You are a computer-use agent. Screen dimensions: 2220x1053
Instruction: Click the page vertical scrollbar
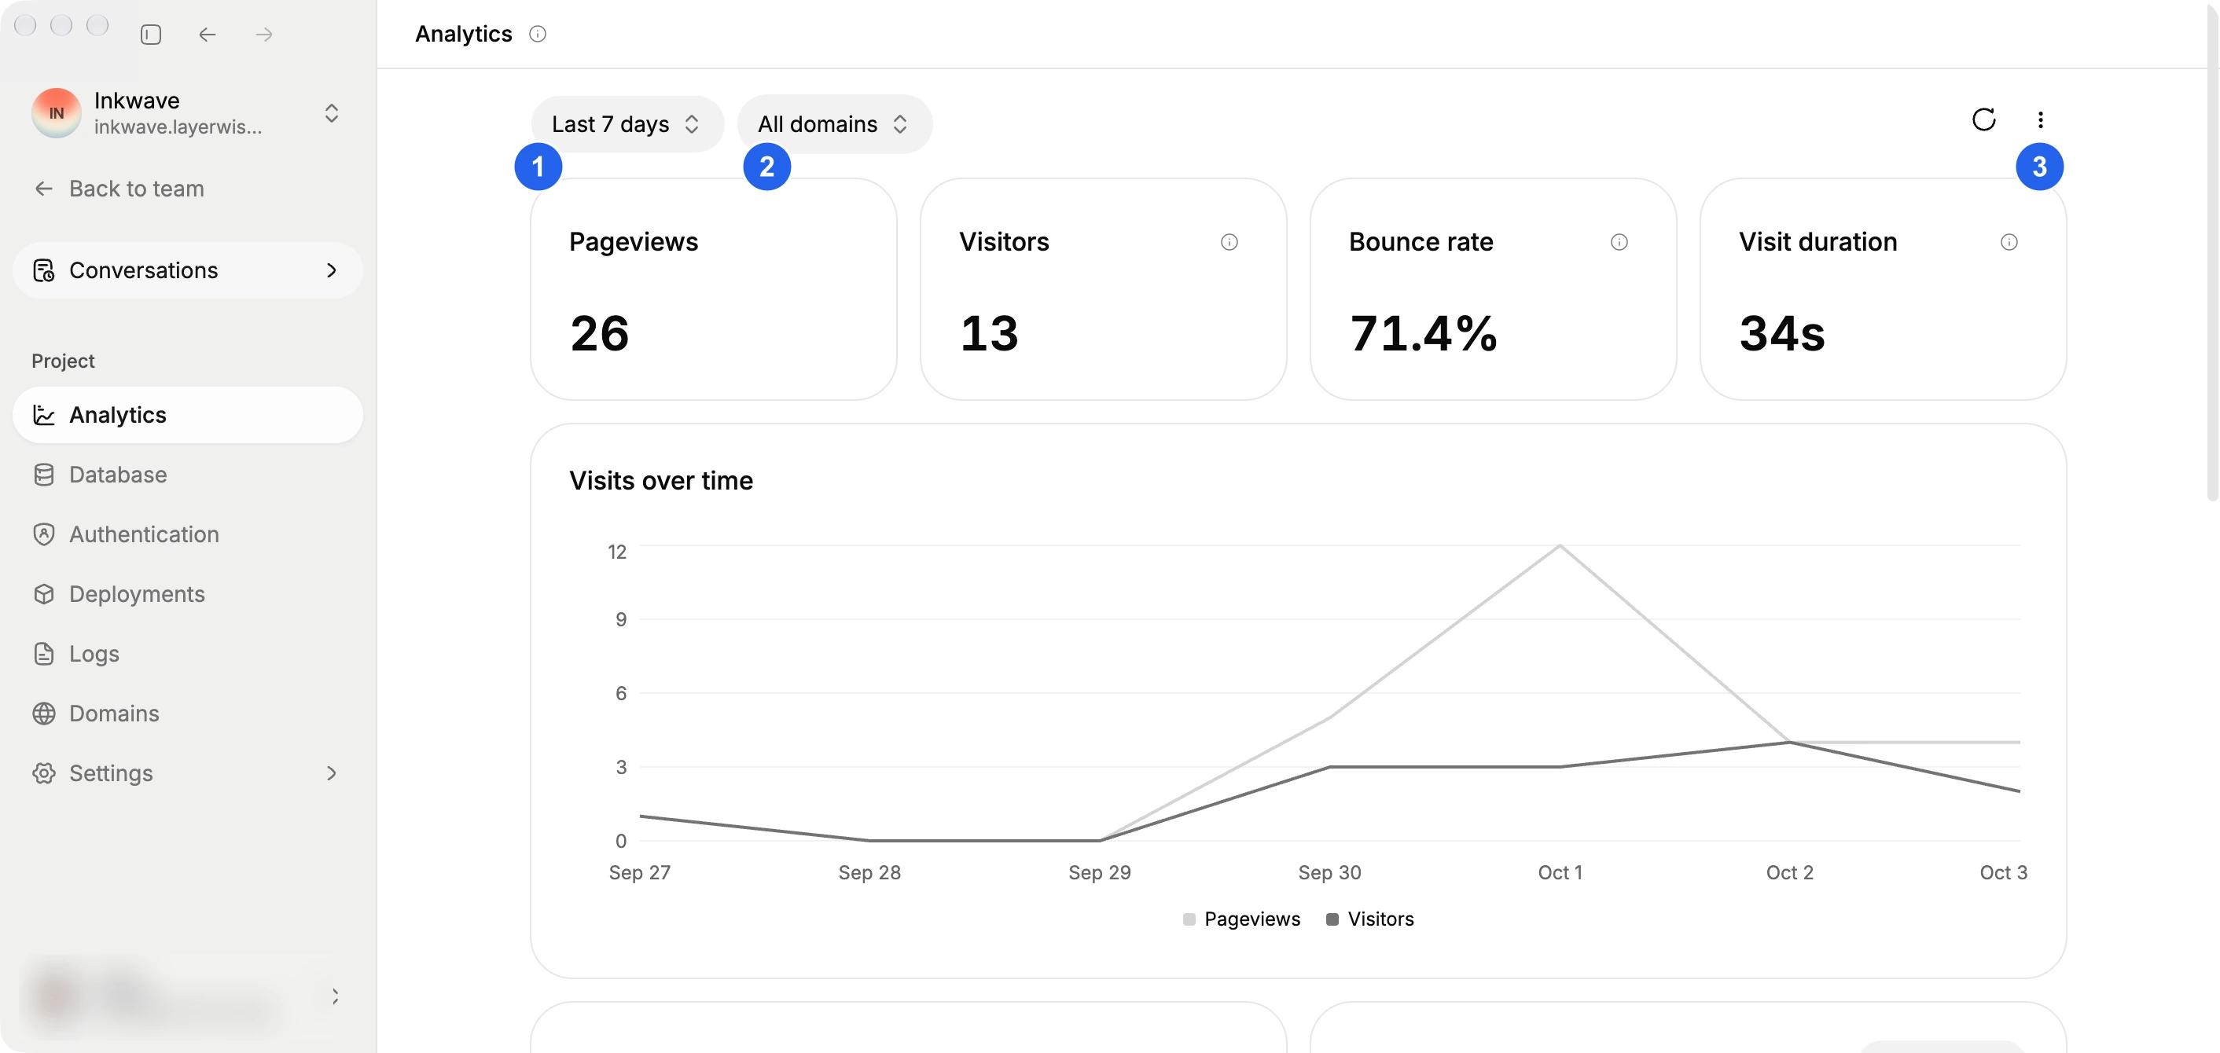tap(2211, 251)
